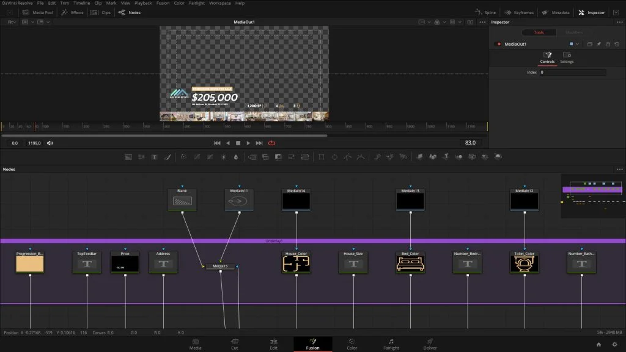Click the time ruler playhead marker
Screen dimensions: 626x352
(x=35, y=126)
